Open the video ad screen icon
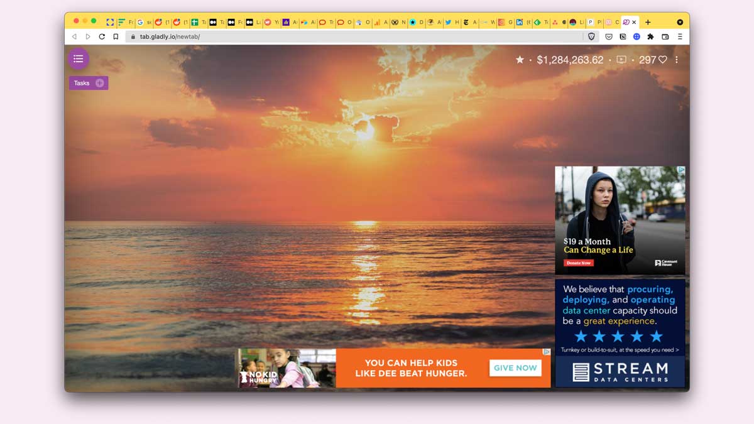754x424 pixels. (621, 60)
